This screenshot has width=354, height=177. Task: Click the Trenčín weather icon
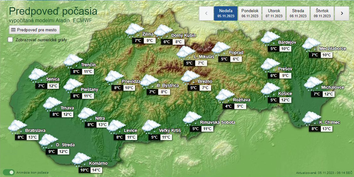click(73, 61)
